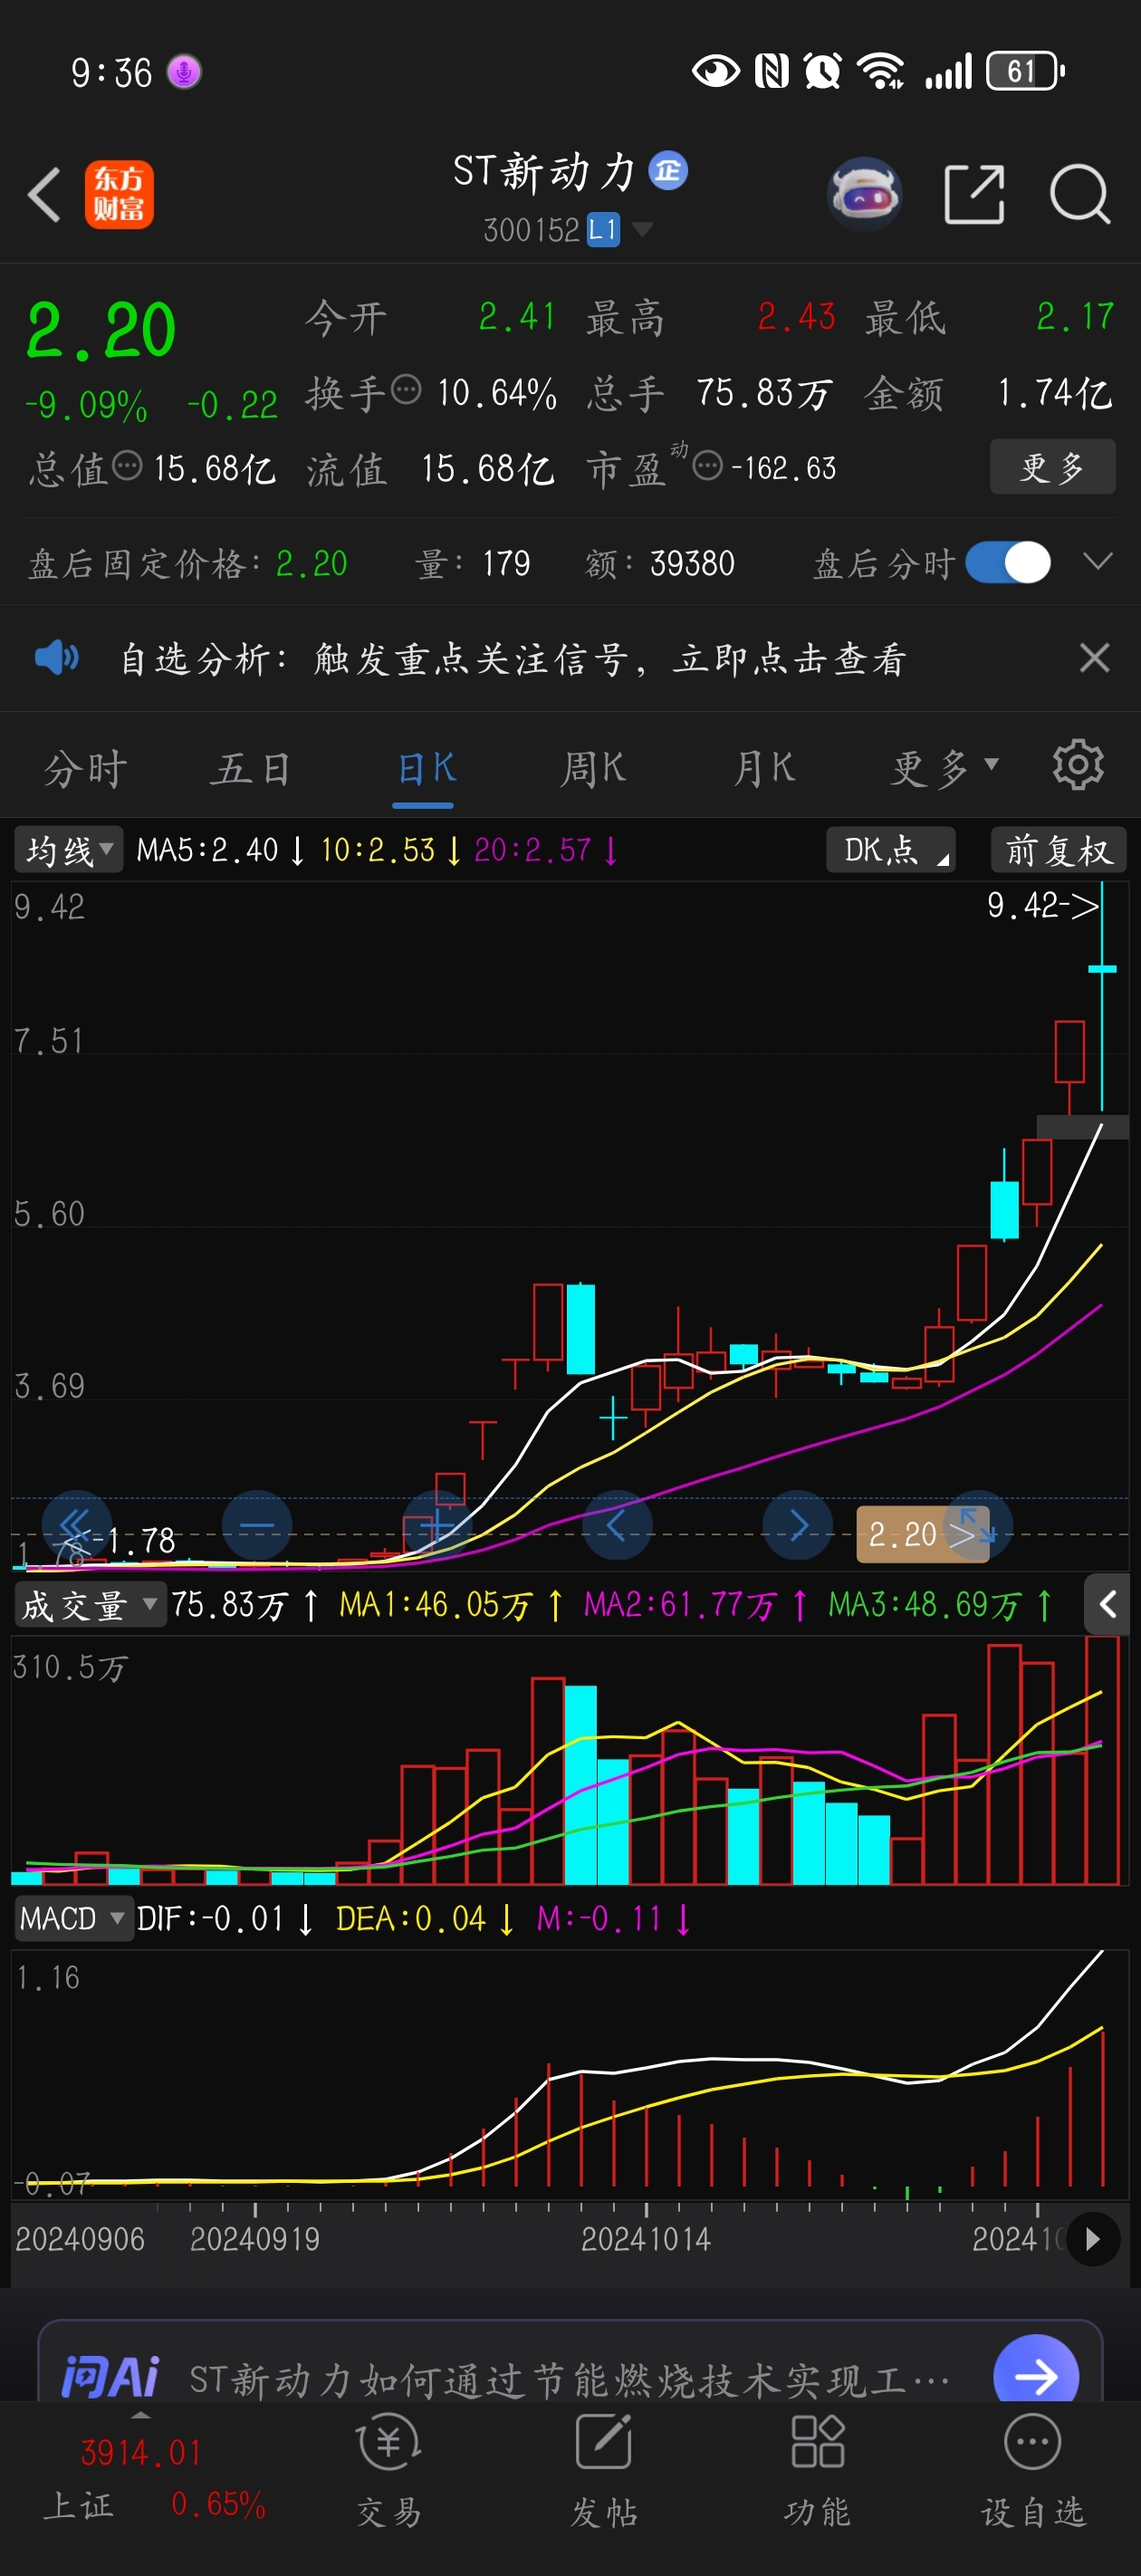Open 更多 quote details button
1141x2576 pixels.
pyautogui.click(x=1052, y=466)
